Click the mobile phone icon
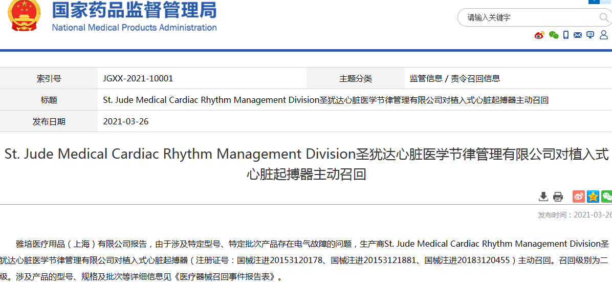This screenshot has height=282, width=612. click(x=566, y=35)
